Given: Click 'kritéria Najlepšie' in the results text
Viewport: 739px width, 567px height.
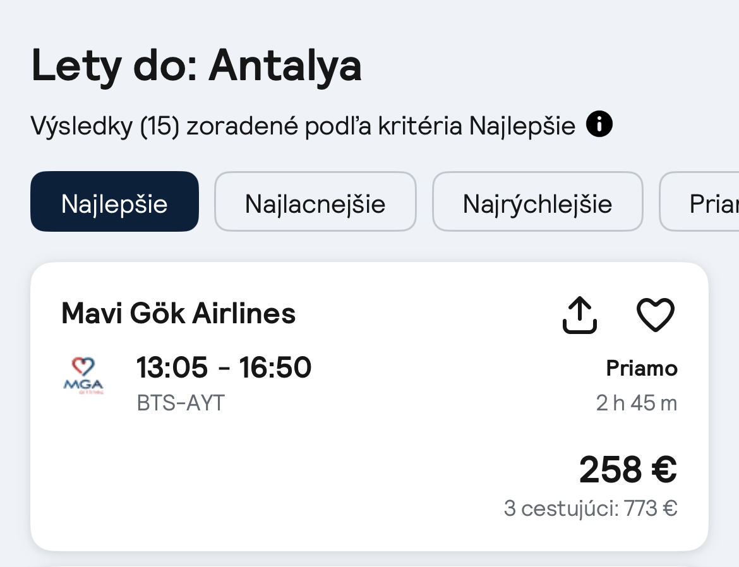Looking at the screenshot, I should pos(477,126).
